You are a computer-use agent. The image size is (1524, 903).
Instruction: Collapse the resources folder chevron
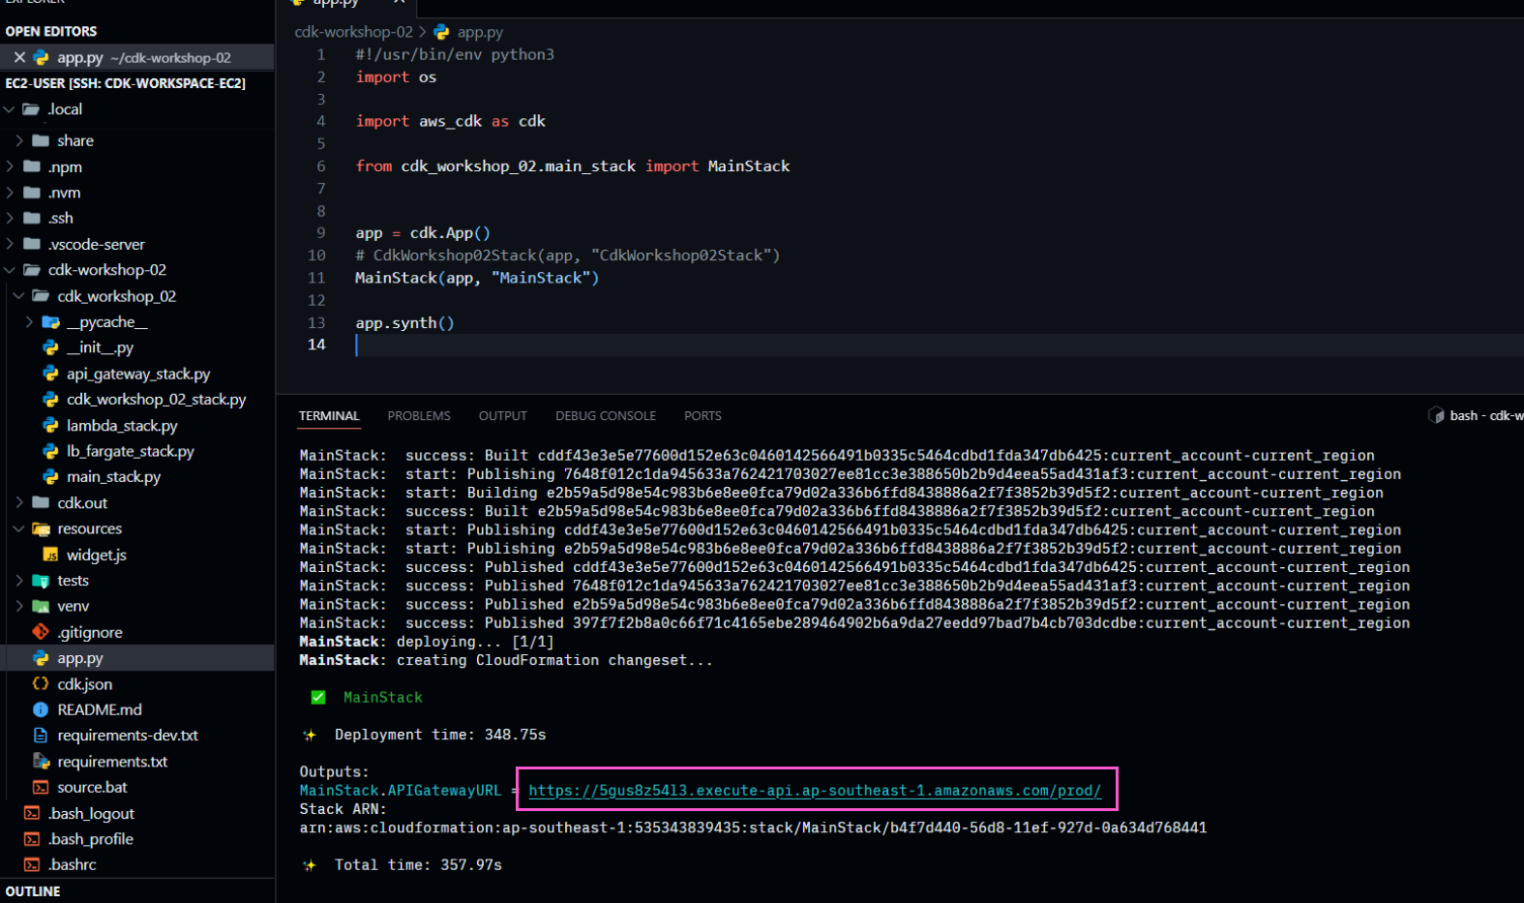(x=19, y=528)
